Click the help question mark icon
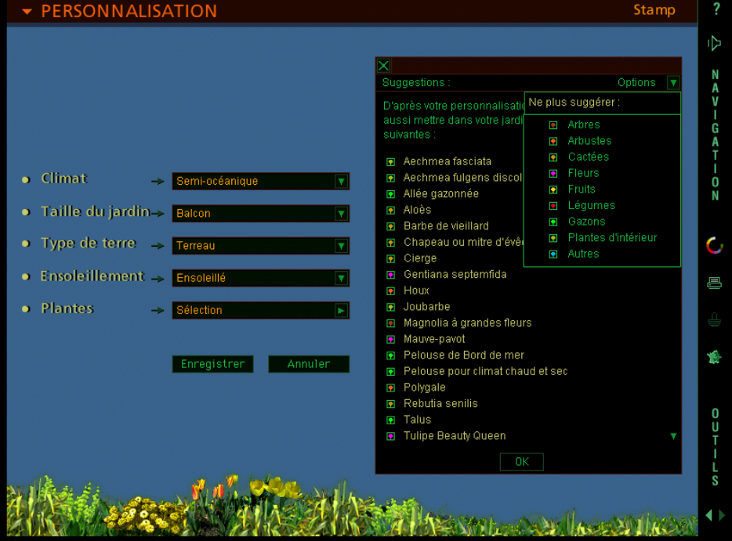This screenshot has width=732, height=541. [x=716, y=9]
